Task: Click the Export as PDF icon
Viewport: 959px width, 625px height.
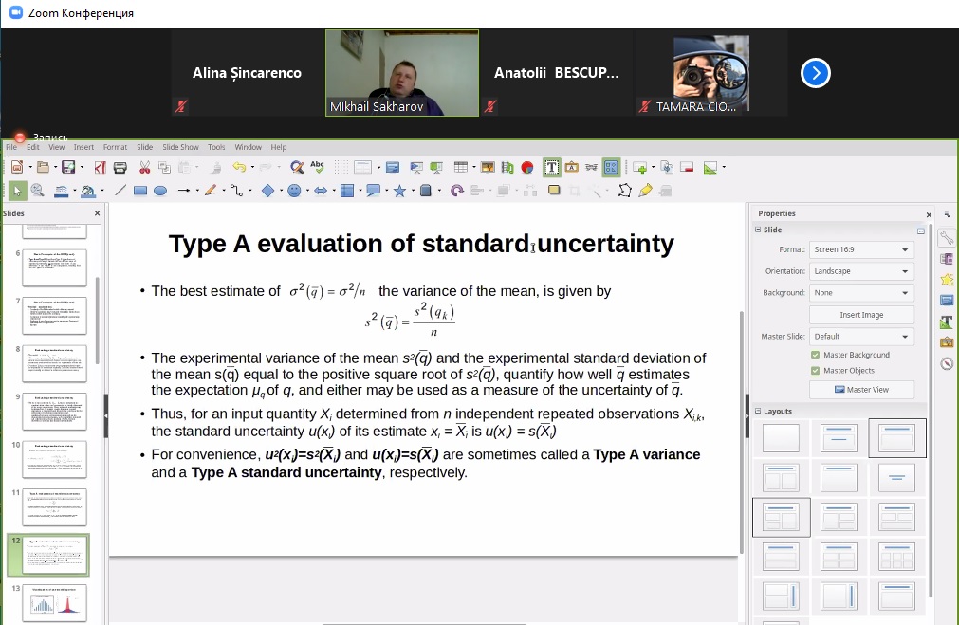Action: click(100, 168)
